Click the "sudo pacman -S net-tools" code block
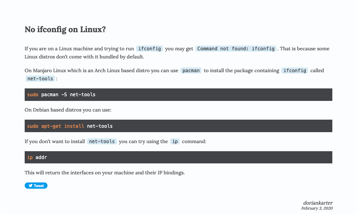The image size is (357, 214). point(178,94)
